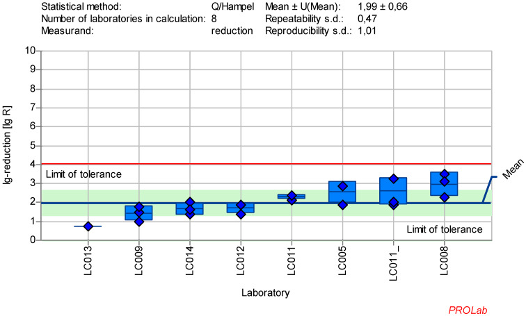Viewport: 526px width, 316px height.
Task: Click the y-axis tick label '7'
Action: click(x=33, y=108)
